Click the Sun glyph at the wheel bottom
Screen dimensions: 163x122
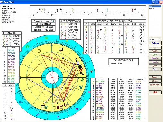coord(54,108)
